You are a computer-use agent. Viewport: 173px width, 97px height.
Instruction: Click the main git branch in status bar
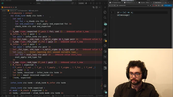tap(9, 95)
